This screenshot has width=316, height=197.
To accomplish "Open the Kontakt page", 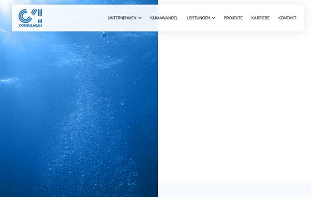I will tap(287, 18).
